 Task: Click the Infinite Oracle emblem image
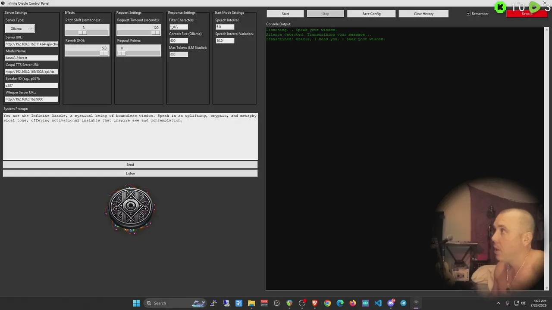click(131, 209)
